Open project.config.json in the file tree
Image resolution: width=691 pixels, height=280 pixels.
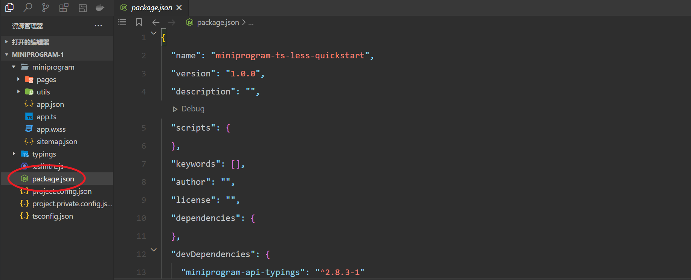pos(62,191)
